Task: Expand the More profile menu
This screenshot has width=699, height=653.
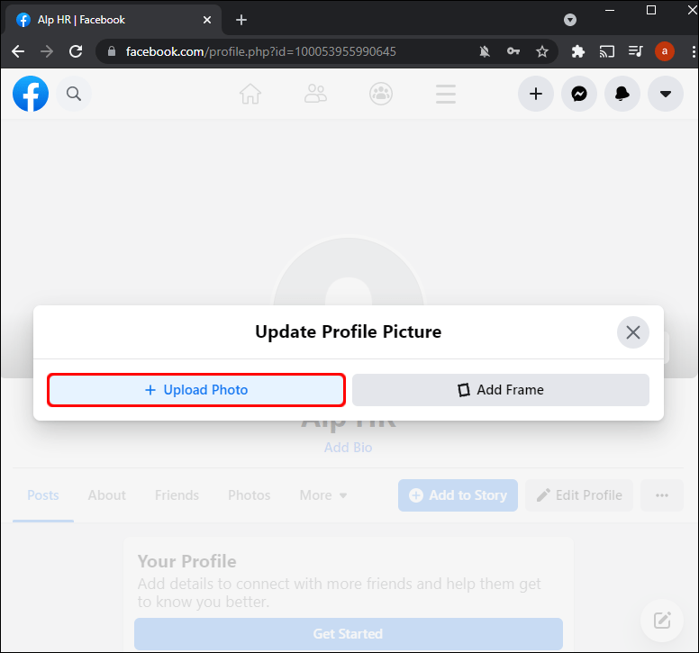Action: coord(323,495)
